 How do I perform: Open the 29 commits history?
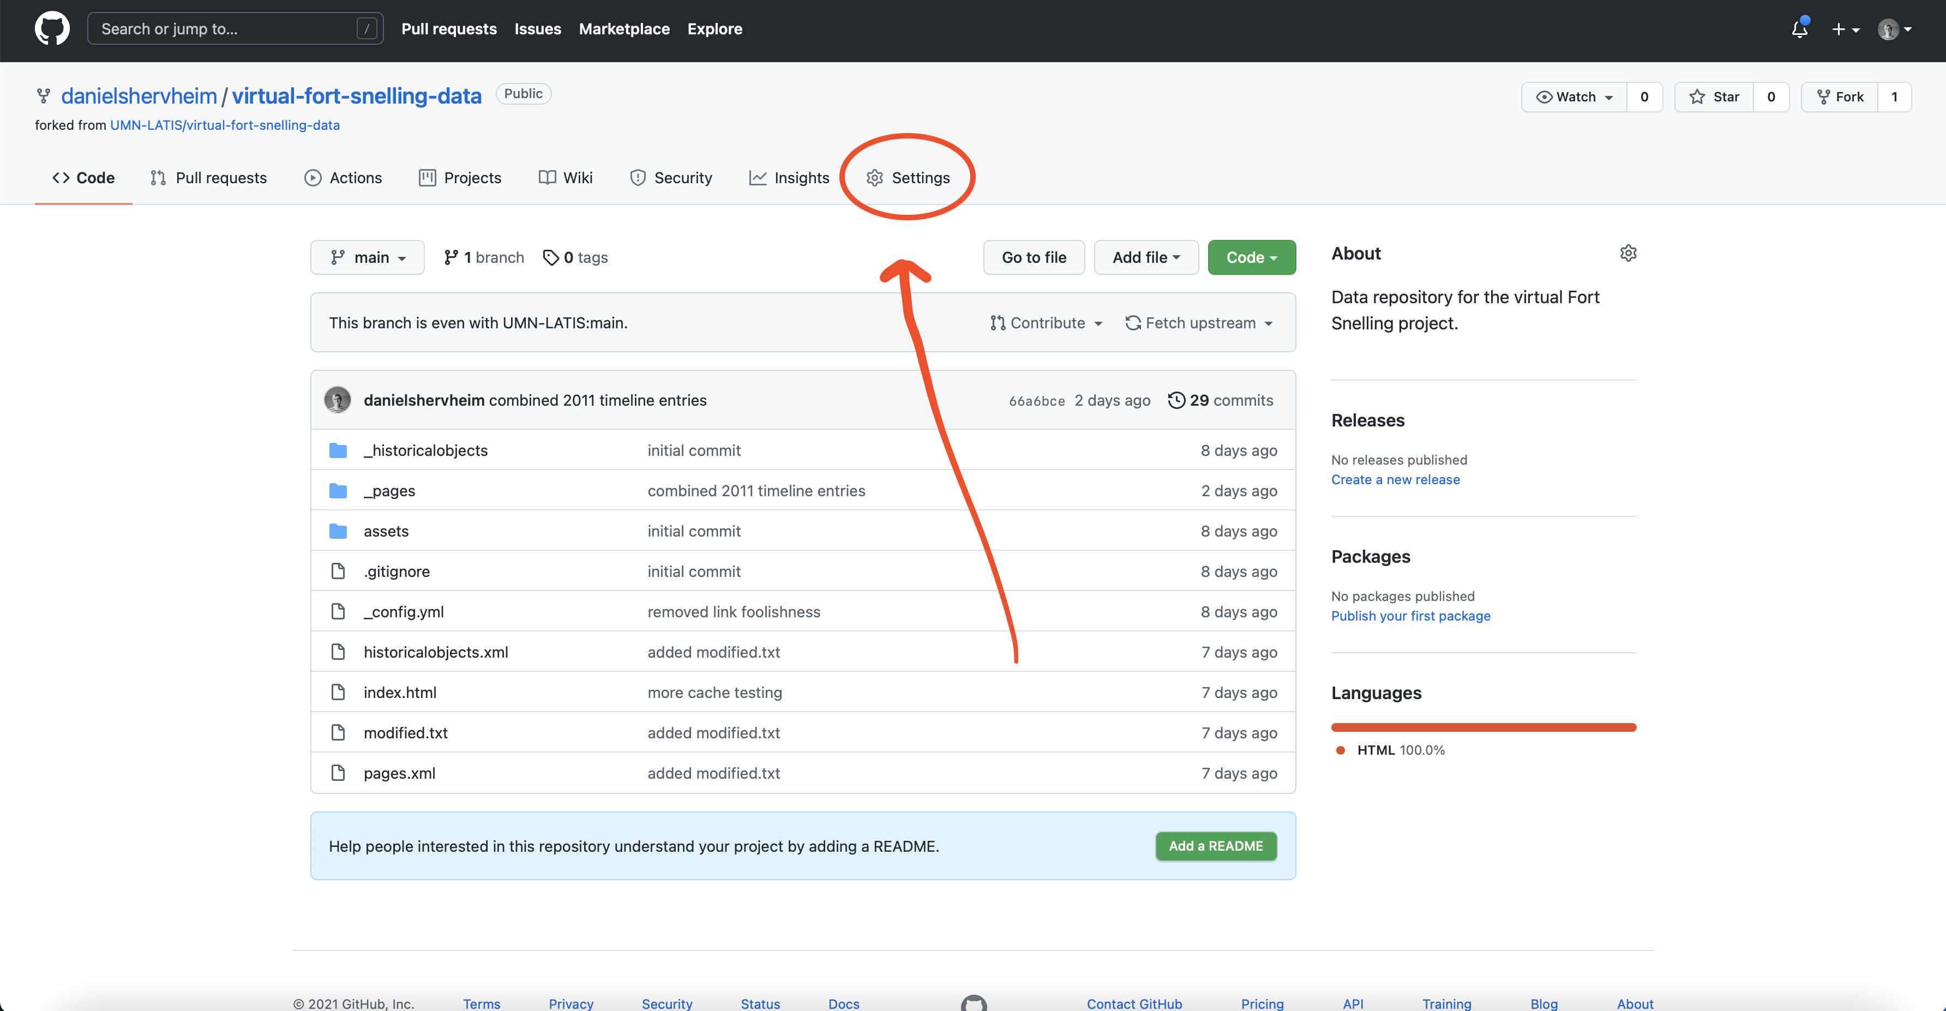pos(1220,400)
